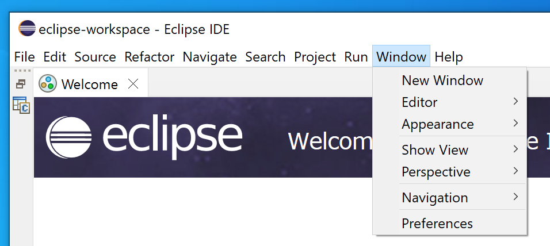Expand the Editor submenu
The width and height of the screenshot is (550, 246).
click(x=450, y=102)
